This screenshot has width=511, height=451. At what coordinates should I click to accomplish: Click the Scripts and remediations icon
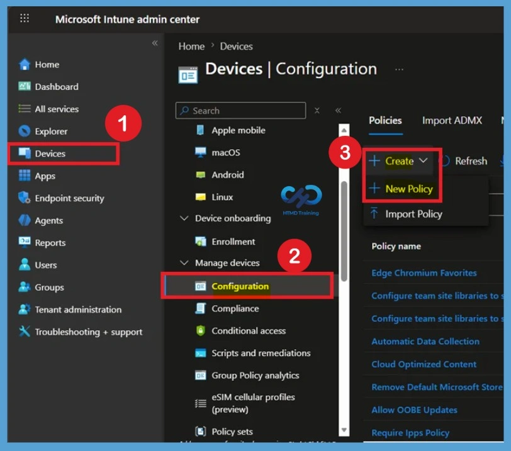(200, 353)
